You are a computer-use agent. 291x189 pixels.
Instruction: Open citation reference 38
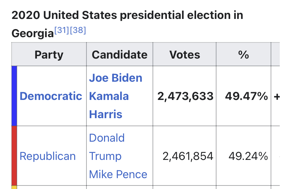pos(78,31)
